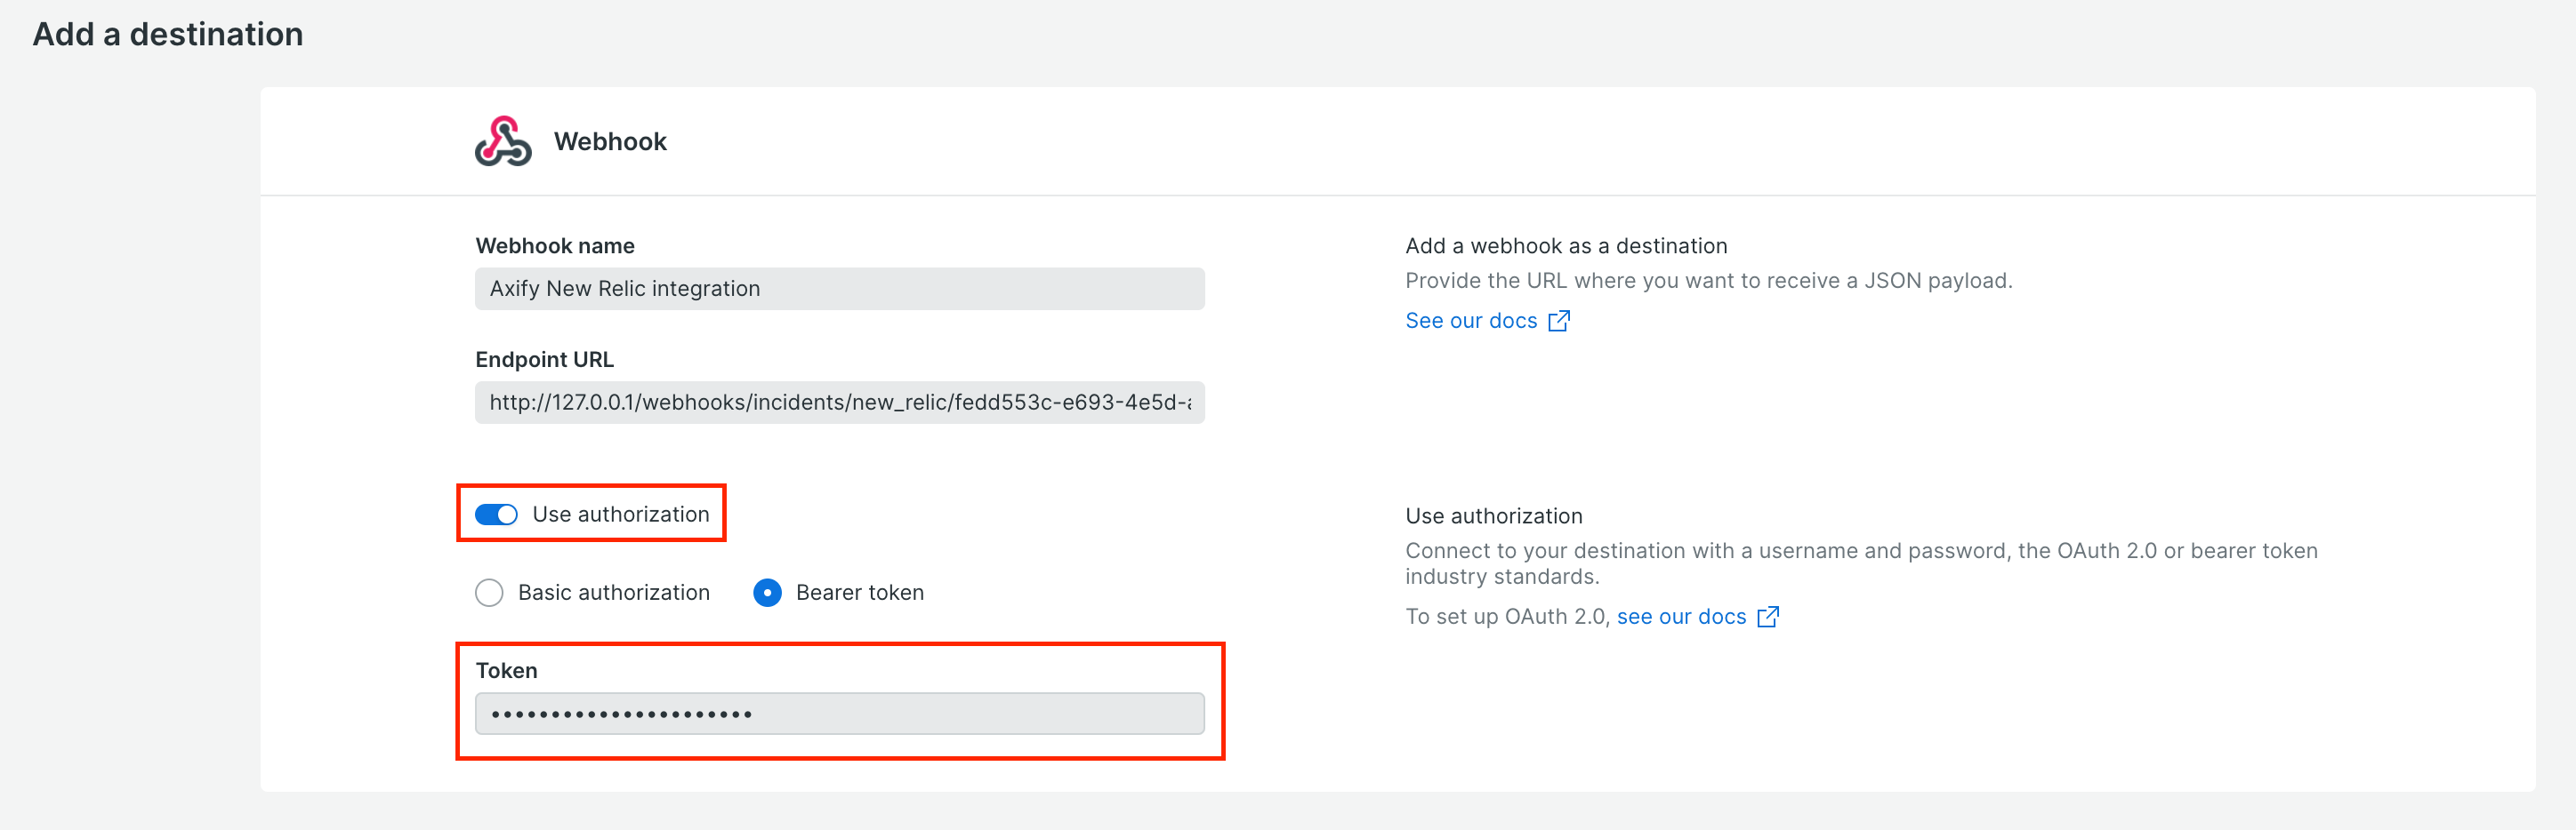Click the "Endpoint URL" field label

544,360
